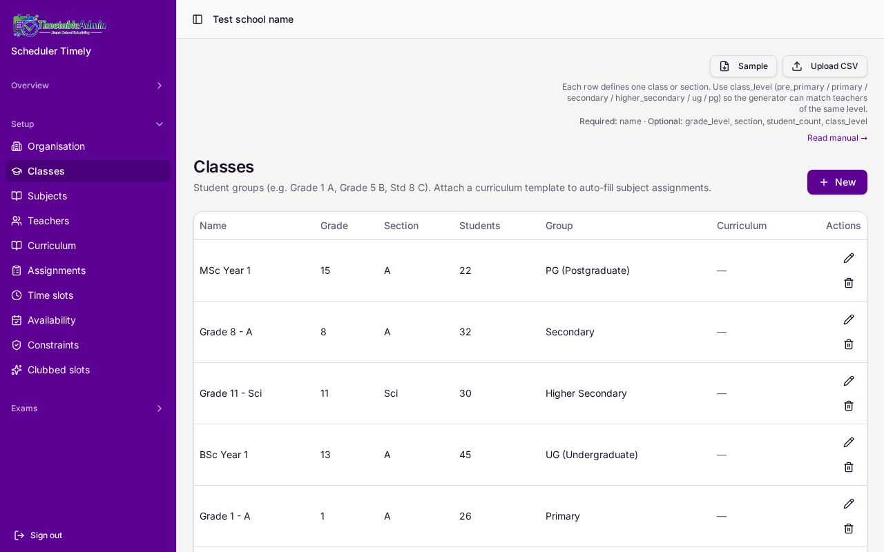Expand the Exams section
The height and width of the screenshot is (552, 884).
click(88, 408)
